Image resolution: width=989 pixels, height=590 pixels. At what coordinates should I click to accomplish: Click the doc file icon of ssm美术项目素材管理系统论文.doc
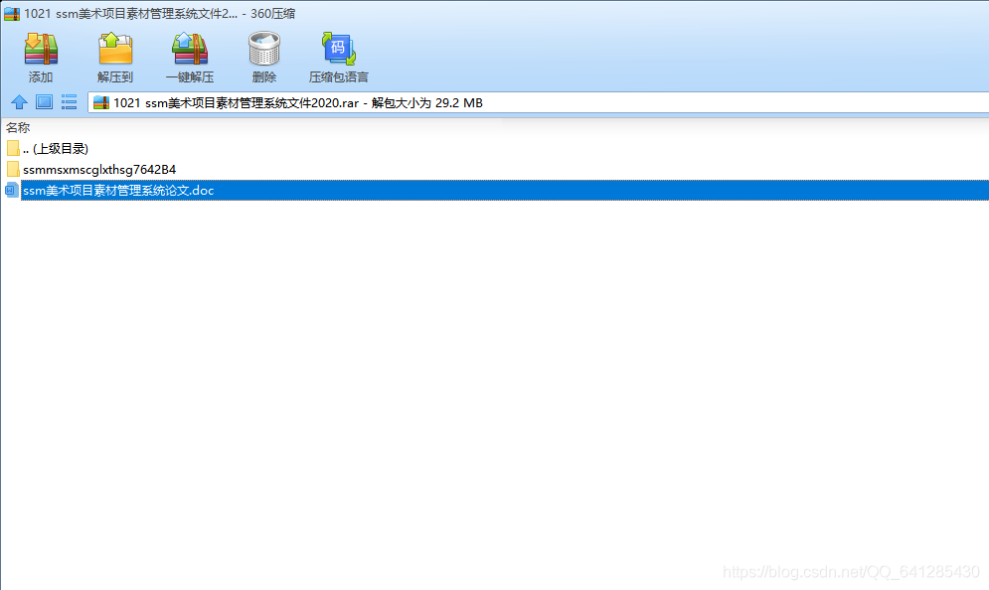(11, 190)
